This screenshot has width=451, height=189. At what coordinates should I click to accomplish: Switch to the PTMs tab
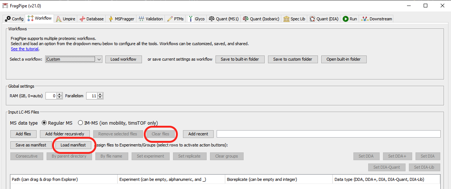coord(175,19)
